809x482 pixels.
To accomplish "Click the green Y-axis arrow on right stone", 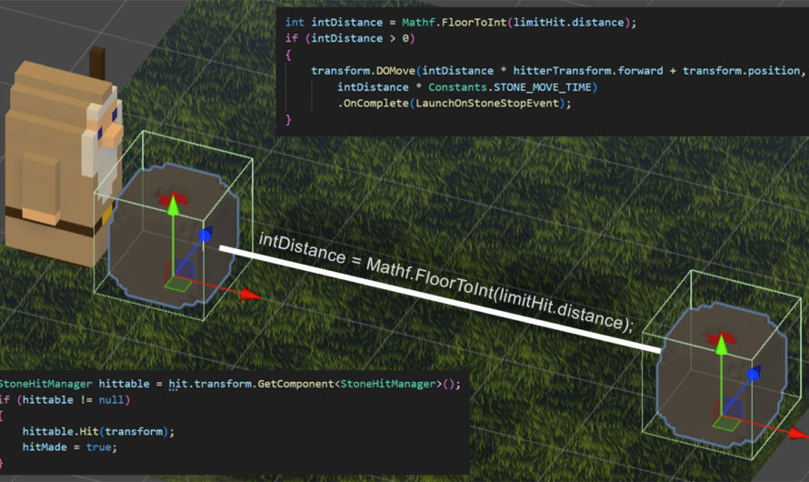I will (x=722, y=344).
